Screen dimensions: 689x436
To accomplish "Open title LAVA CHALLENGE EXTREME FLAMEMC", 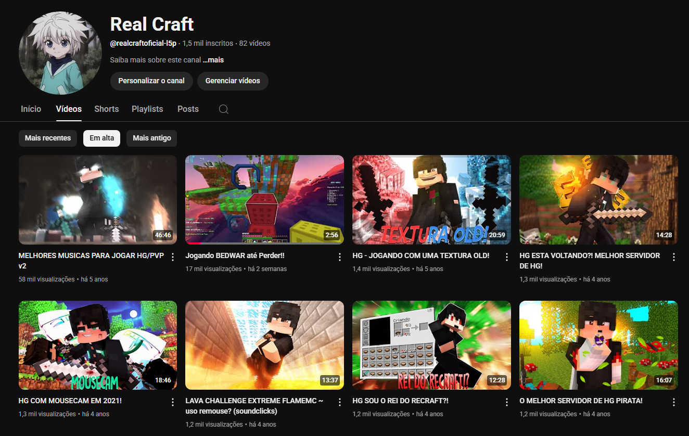I will 254,406.
